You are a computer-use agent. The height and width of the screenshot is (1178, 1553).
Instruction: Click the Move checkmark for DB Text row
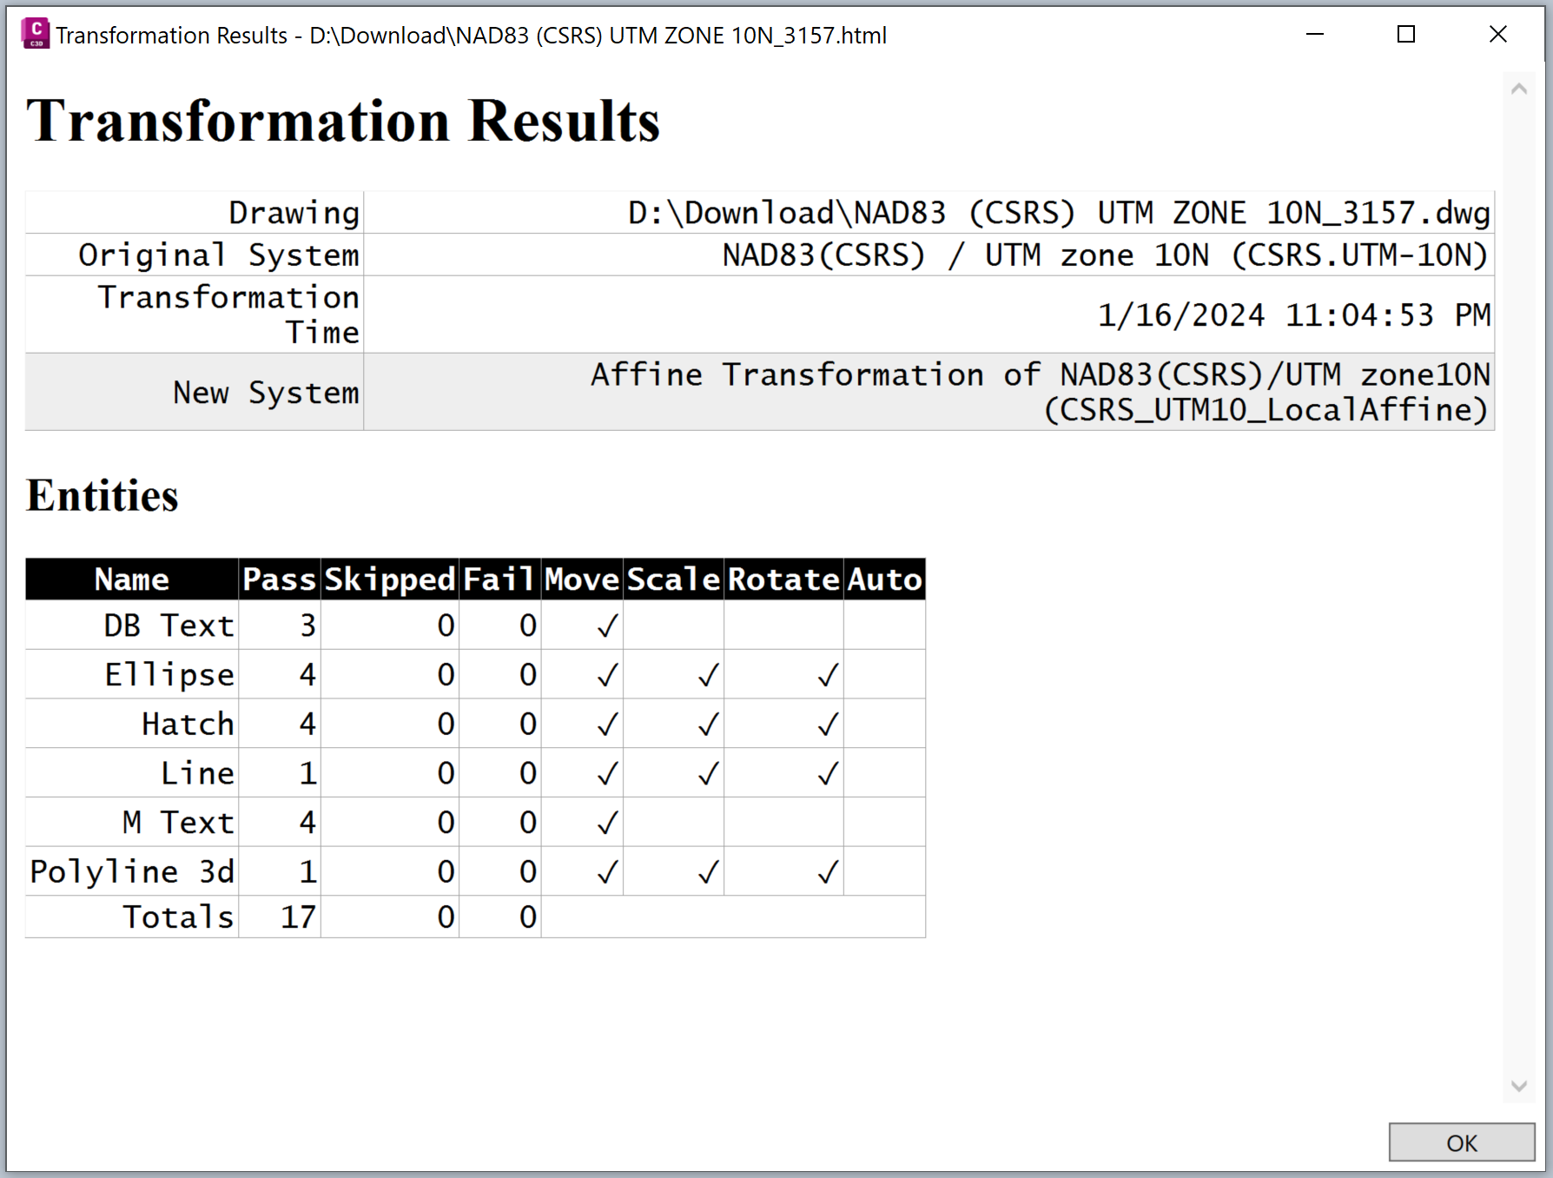pyautogui.click(x=606, y=625)
